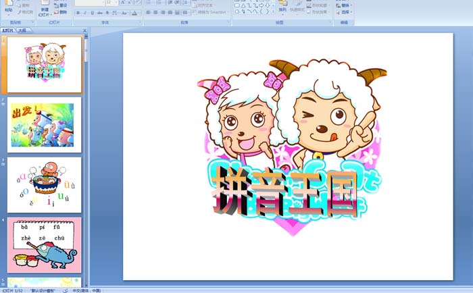Toggle bold text formatting
473x293 pixels.
tap(78, 12)
